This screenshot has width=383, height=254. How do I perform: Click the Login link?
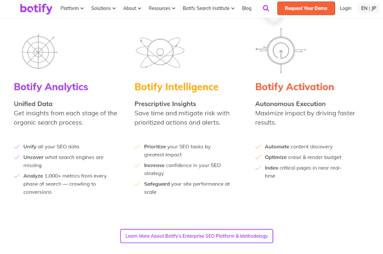pos(345,8)
